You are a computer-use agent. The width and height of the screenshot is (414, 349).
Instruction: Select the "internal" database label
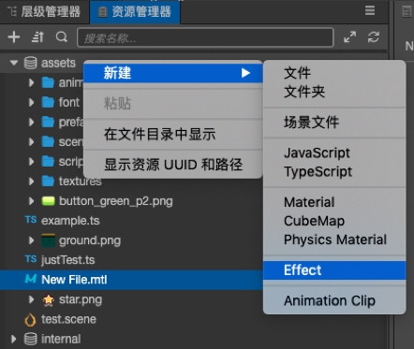click(x=61, y=339)
